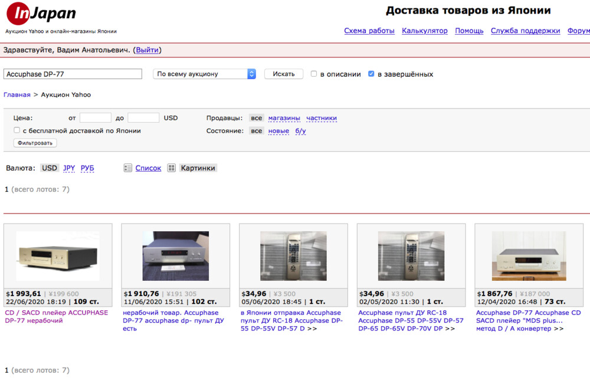This screenshot has height=387, width=590.
Task: Click the minimum price 'от' input field
Action: 95,117
